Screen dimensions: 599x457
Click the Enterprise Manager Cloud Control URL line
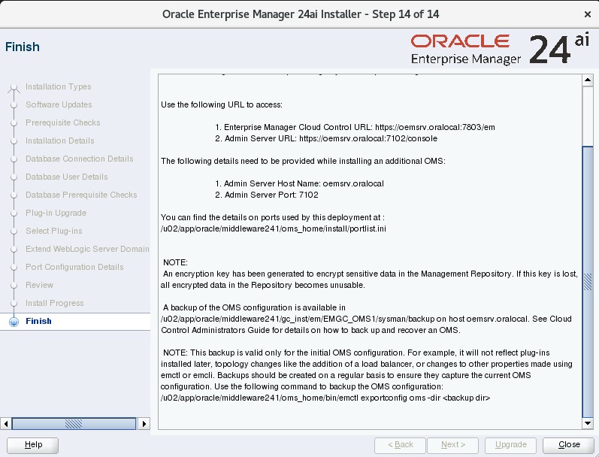click(355, 127)
